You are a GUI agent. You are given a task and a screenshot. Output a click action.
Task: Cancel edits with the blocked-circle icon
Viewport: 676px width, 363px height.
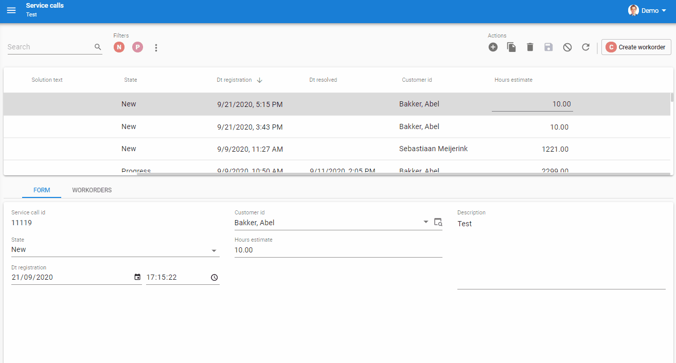click(567, 47)
